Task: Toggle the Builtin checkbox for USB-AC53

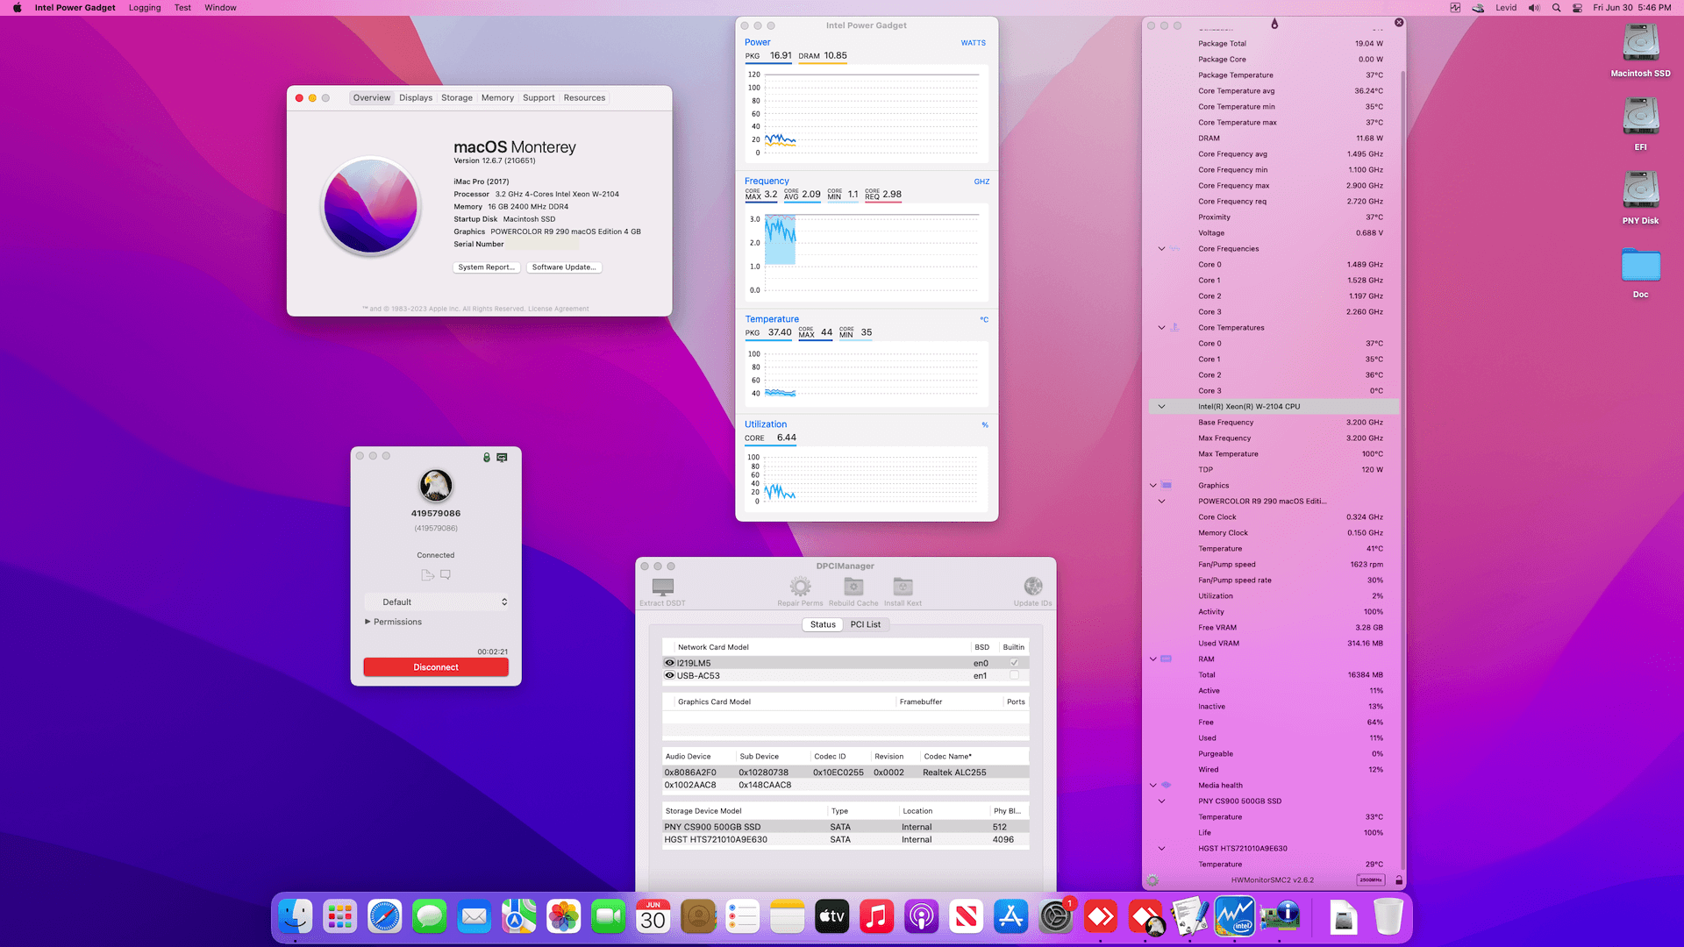Action: tap(1014, 676)
